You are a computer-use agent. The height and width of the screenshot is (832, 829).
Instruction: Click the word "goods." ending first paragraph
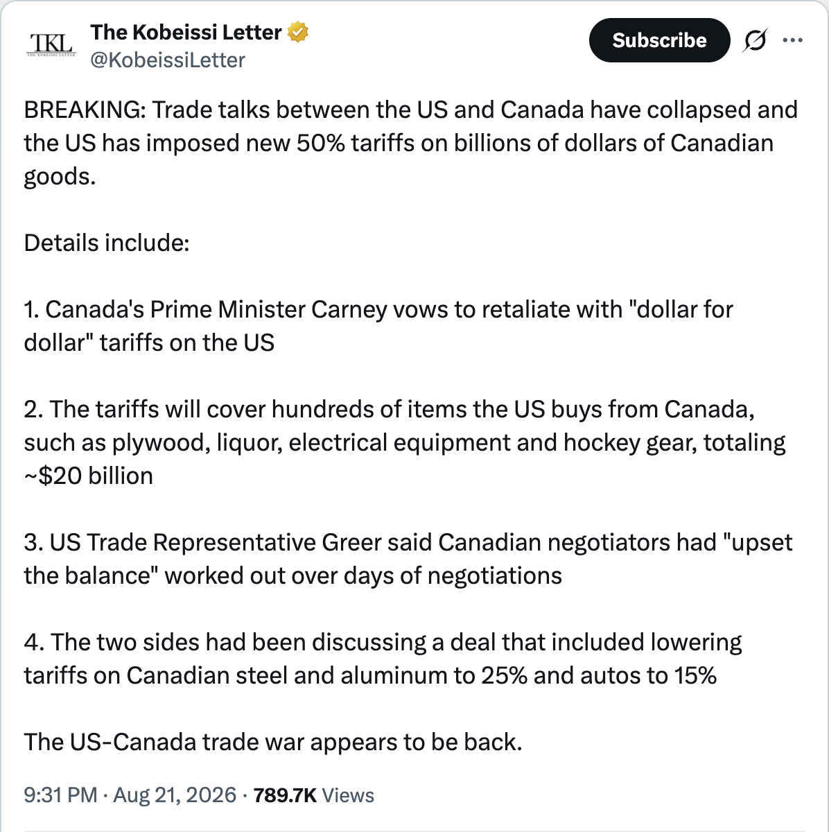click(x=60, y=177)
